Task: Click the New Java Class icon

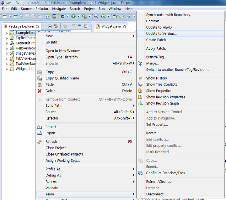Action: [103, 16]
